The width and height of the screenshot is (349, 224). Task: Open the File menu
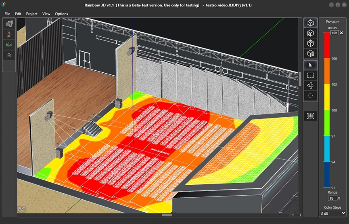(x=7, y=14)
